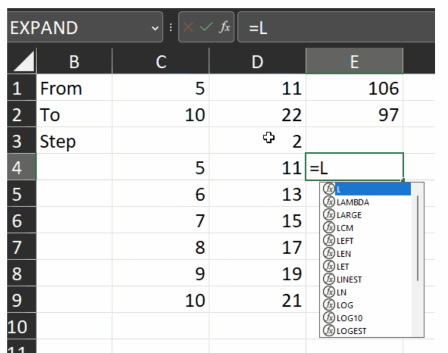Image resolution: width=448 pixels, height=353 pixels.
Task: Select LET function from the list
Action: 343,266
